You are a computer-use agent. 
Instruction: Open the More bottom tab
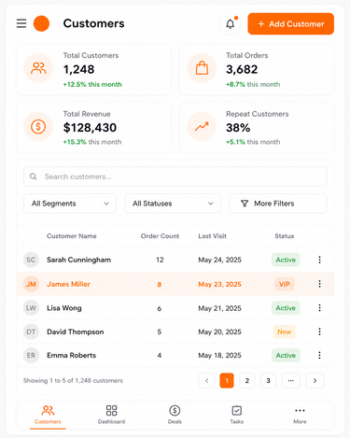(300, 415)
